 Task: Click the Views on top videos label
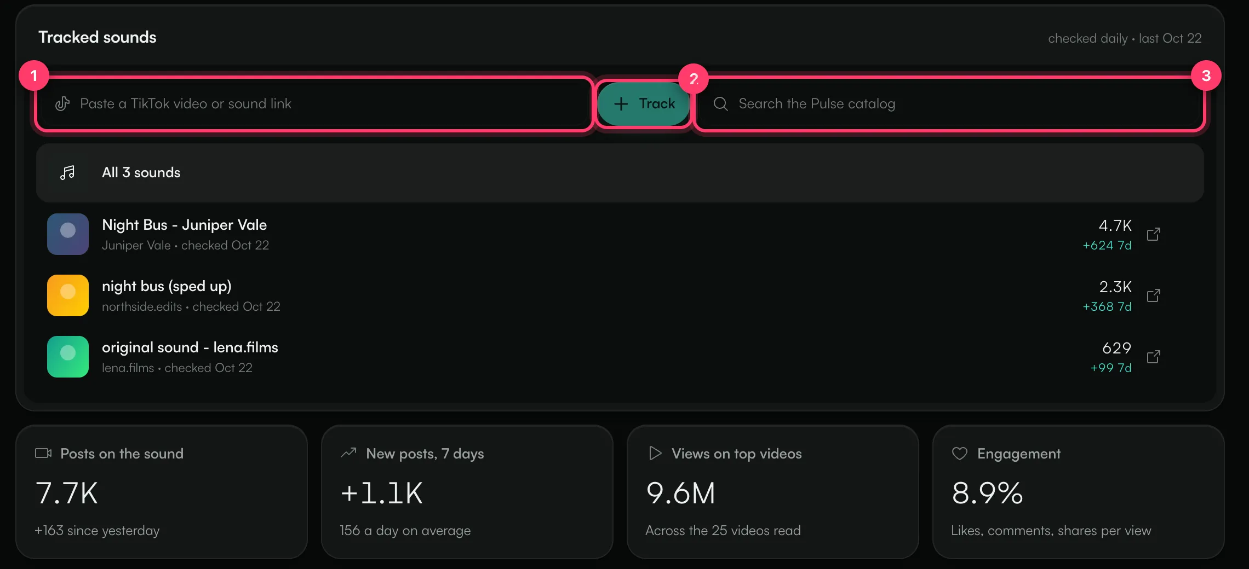(737, 454)
